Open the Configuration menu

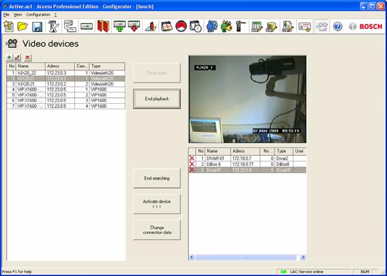point(38,14)
